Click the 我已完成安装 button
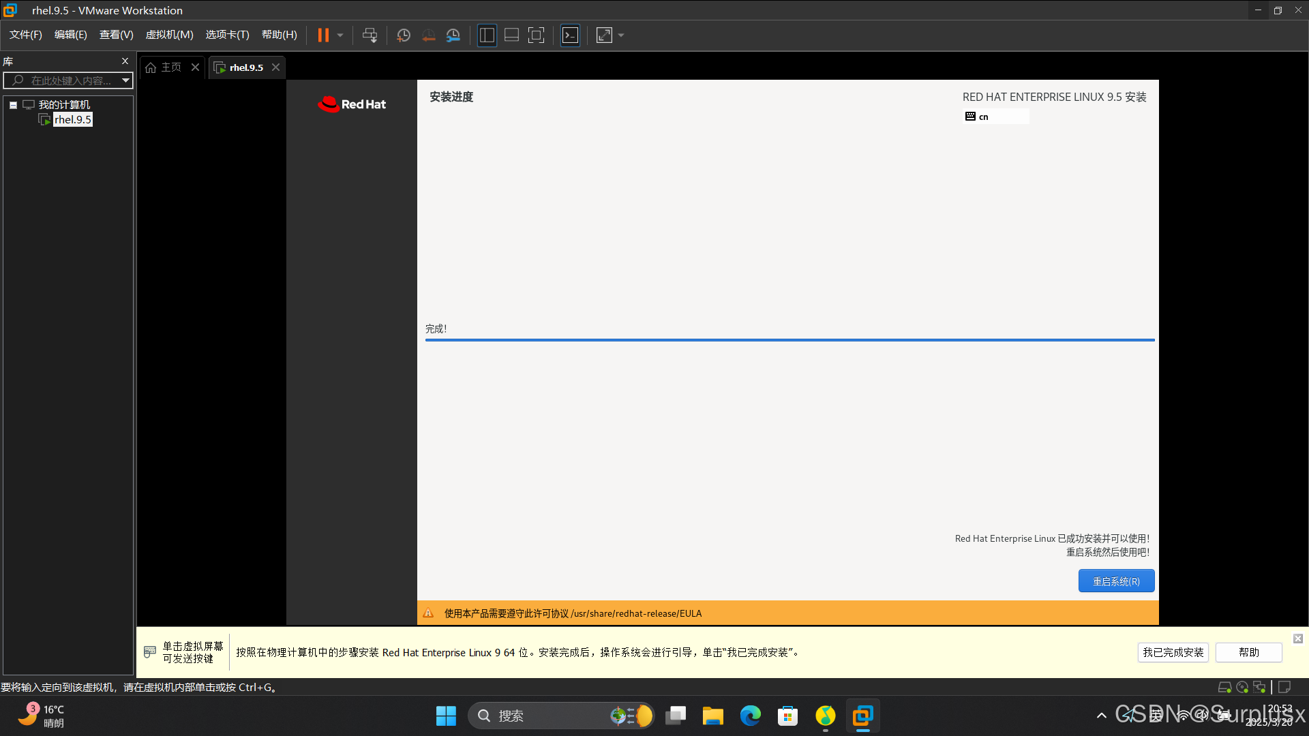This screenshot has width=1309, height=736. [1173, 652]
